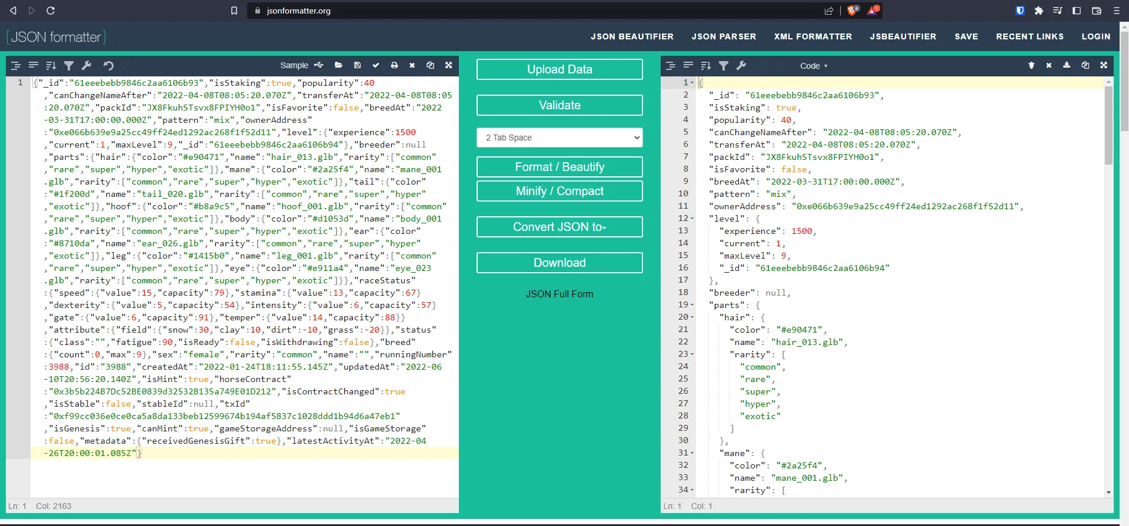
Task: Click load URL icon next to Sample
Action: pos(319,65)
